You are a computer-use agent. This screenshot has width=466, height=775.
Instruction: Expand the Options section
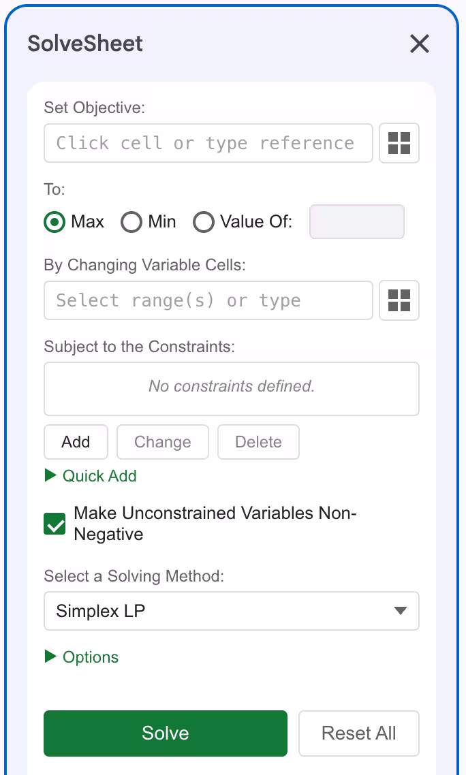[x=82, y=657]
